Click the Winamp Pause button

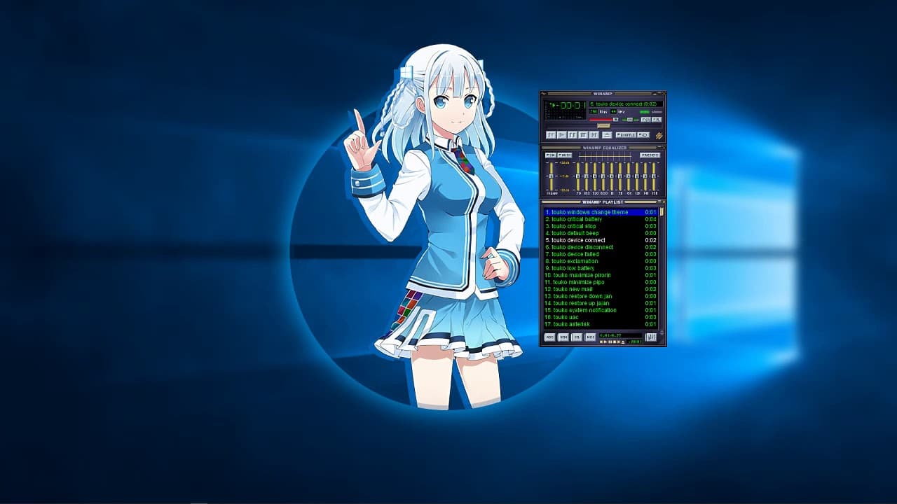pos(573,135)
